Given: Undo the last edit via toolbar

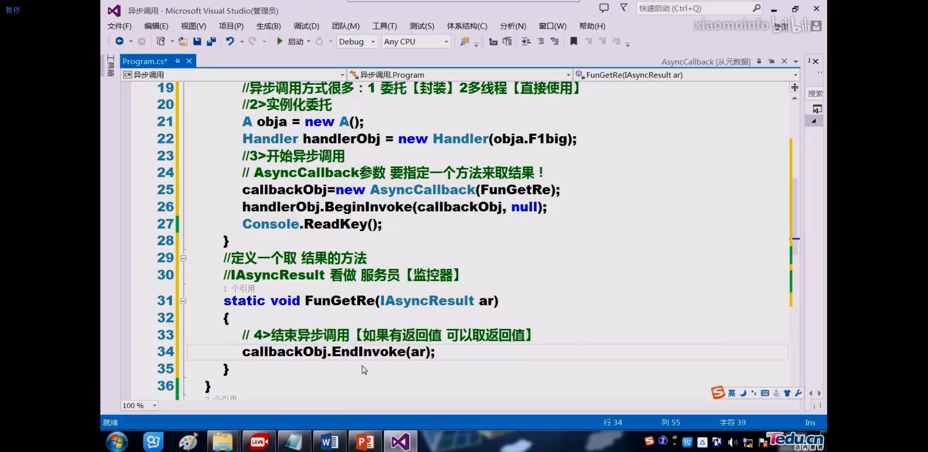Looking at the screenshot, I should pos(230,42).
